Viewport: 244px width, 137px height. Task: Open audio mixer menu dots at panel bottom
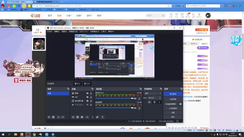click(x=102, y=117)
